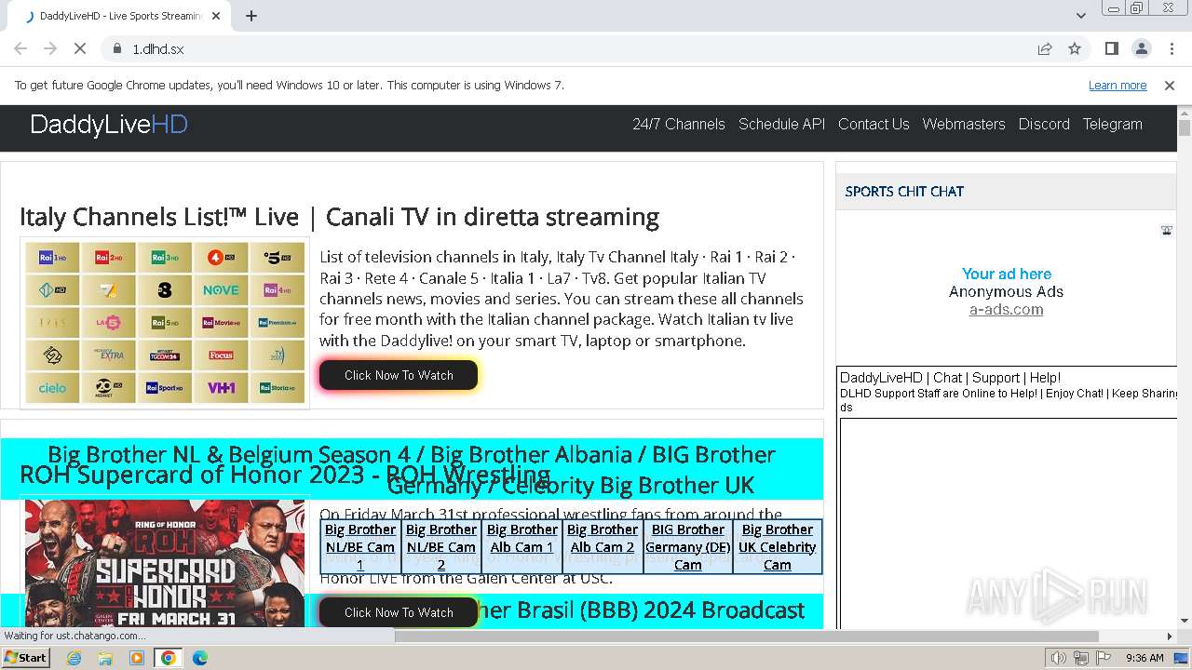This screenshot has width=1192, height=670.
Task: Open the Action Center flag icon
Action: coord(1104,658)
